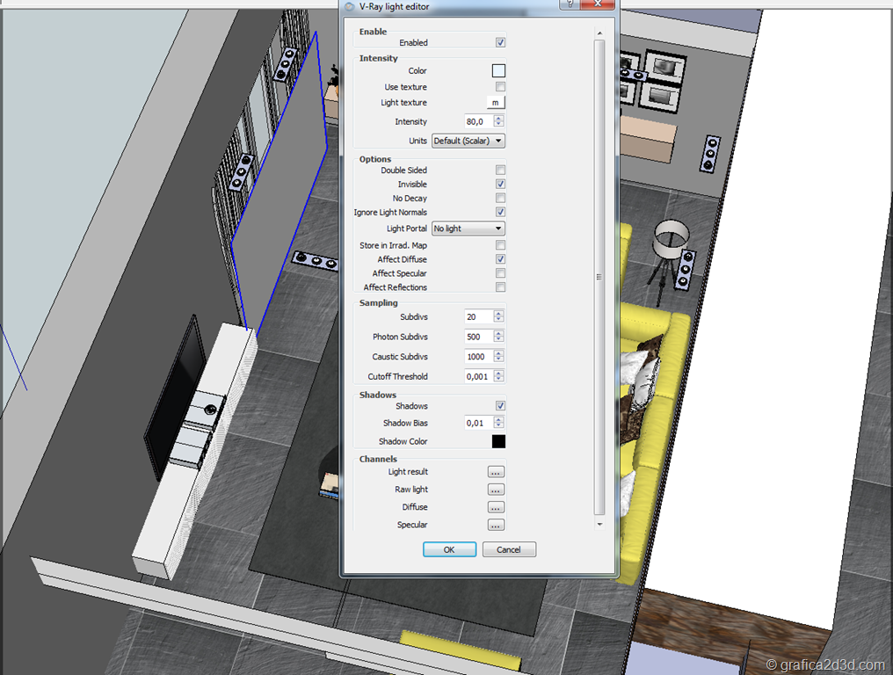Toggle the Invisible checkbox
The image size is (893, 675).
pos(500,185)
